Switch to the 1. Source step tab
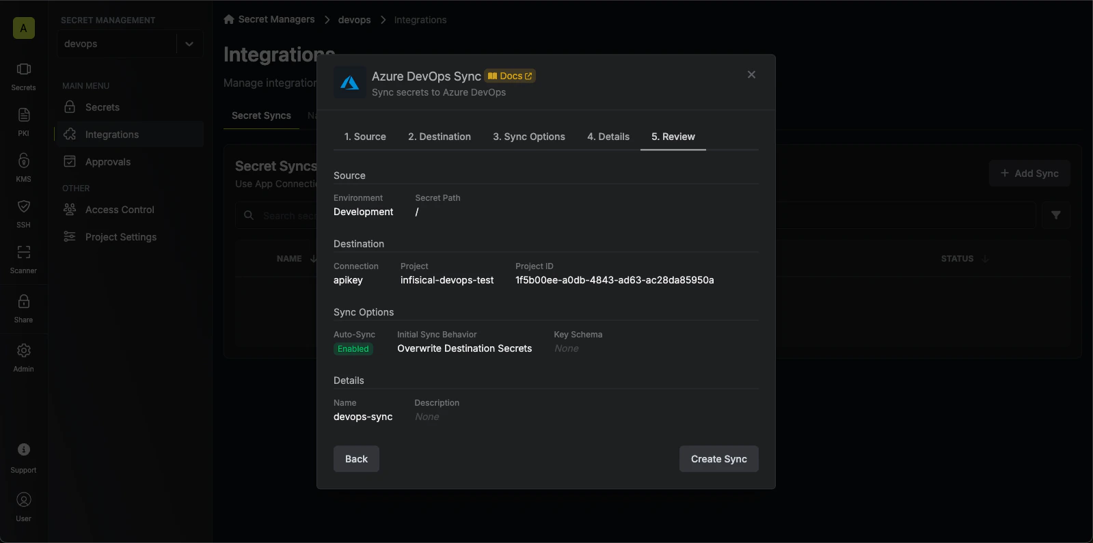Viewport: 1093px width, 543px height. 365,137
